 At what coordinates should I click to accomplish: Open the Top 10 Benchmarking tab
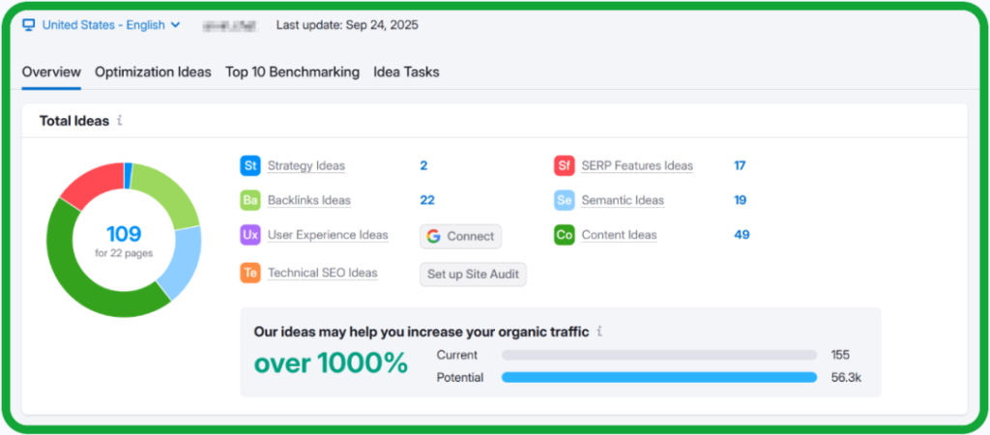tap(292, 72)
